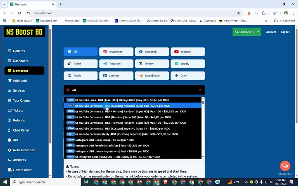
Task: Choose the Spotify category button
Action: pyautogui.click(x=188, y=64)
